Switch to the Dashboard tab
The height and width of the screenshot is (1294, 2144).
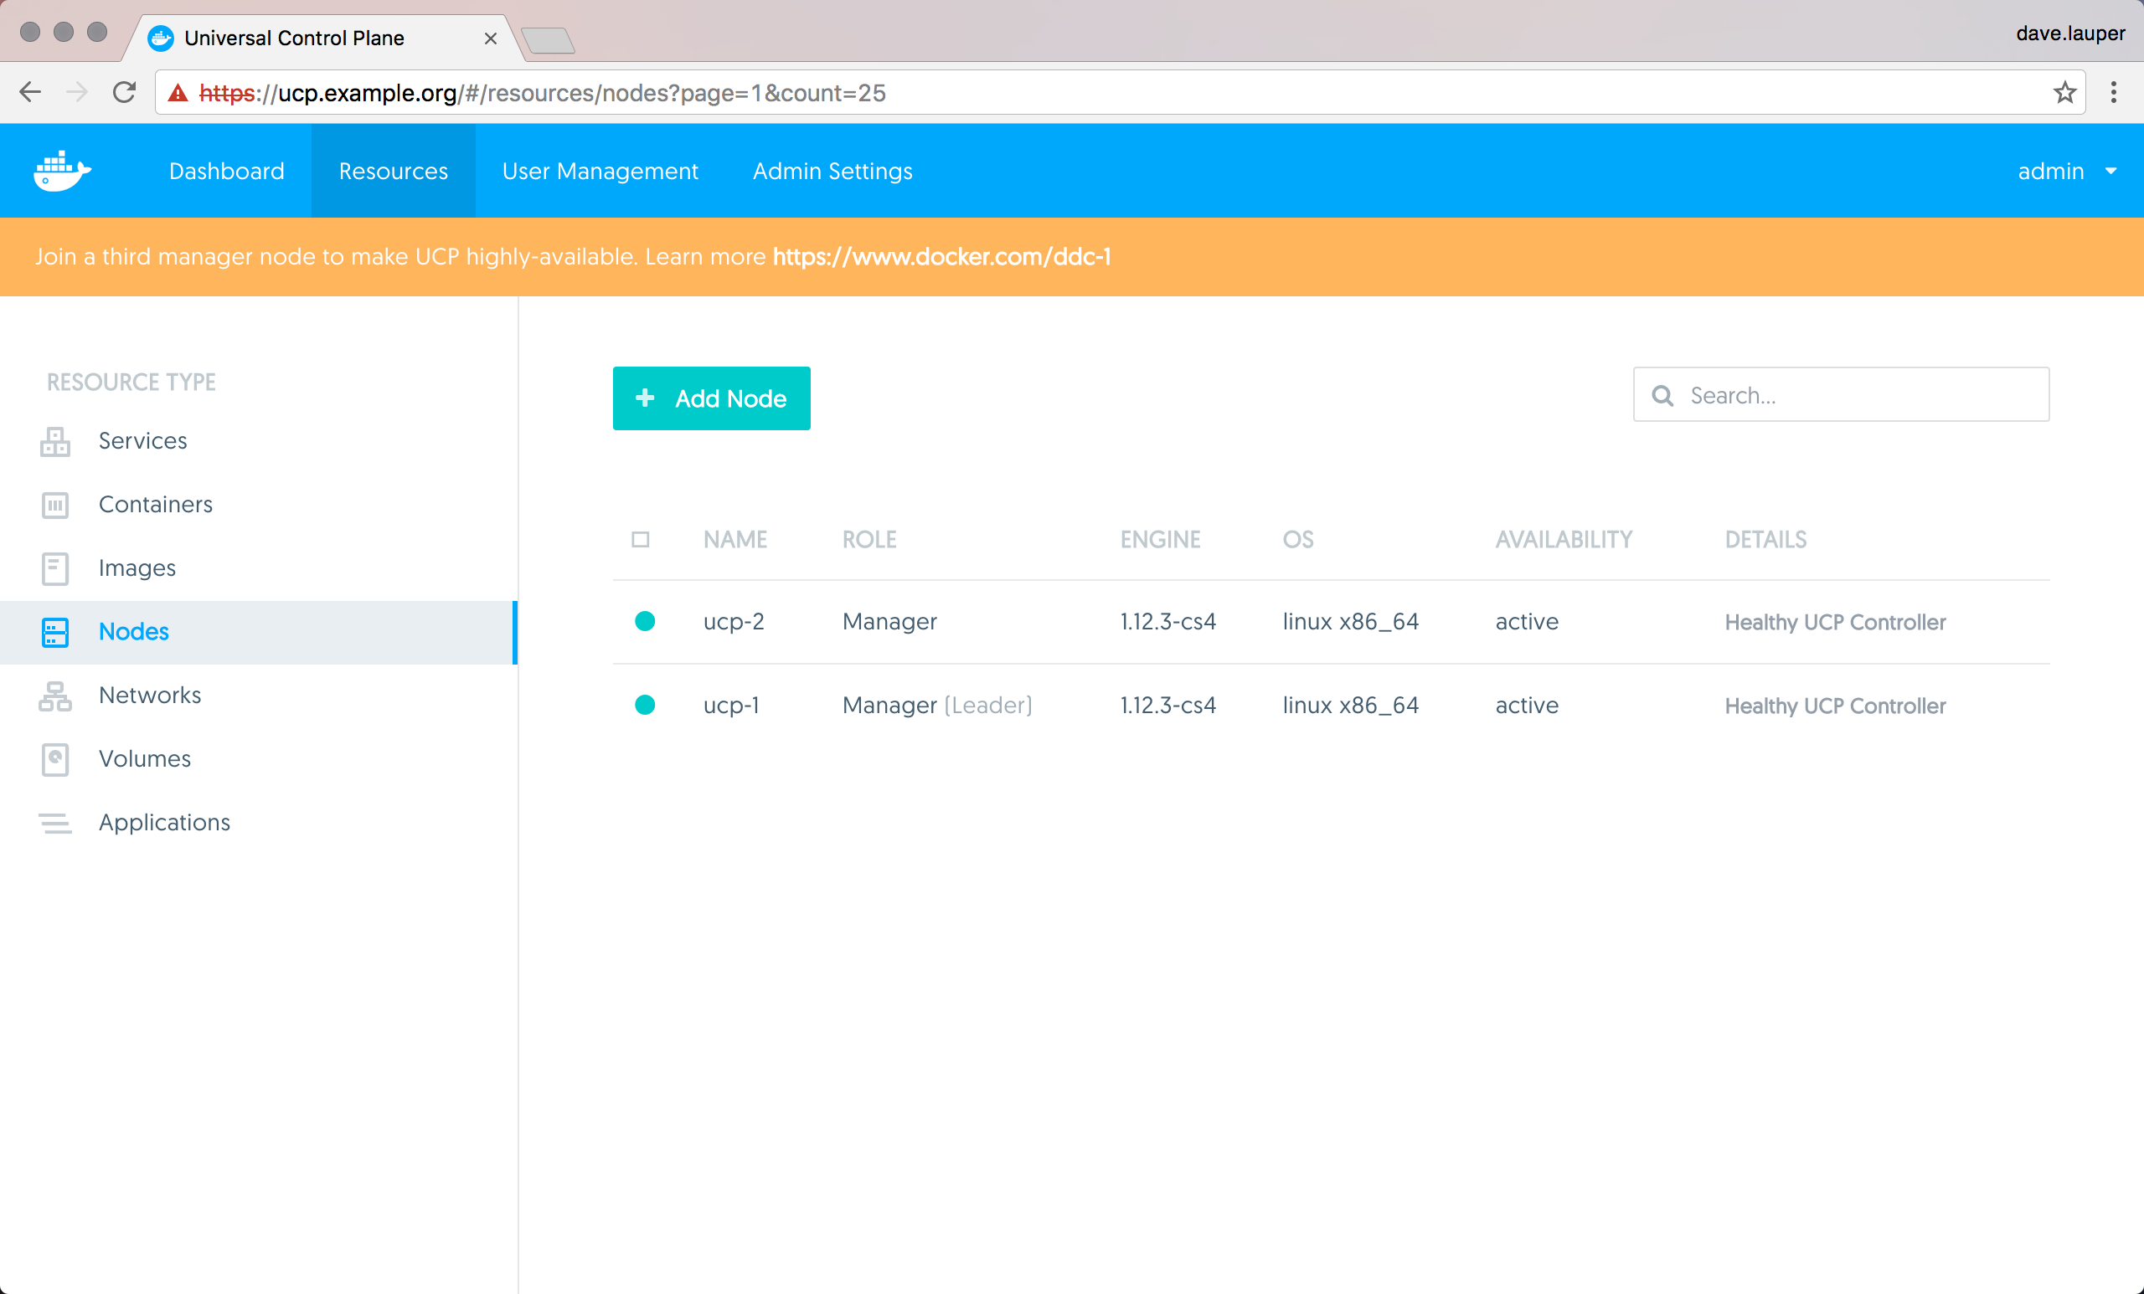coord(226,172)
